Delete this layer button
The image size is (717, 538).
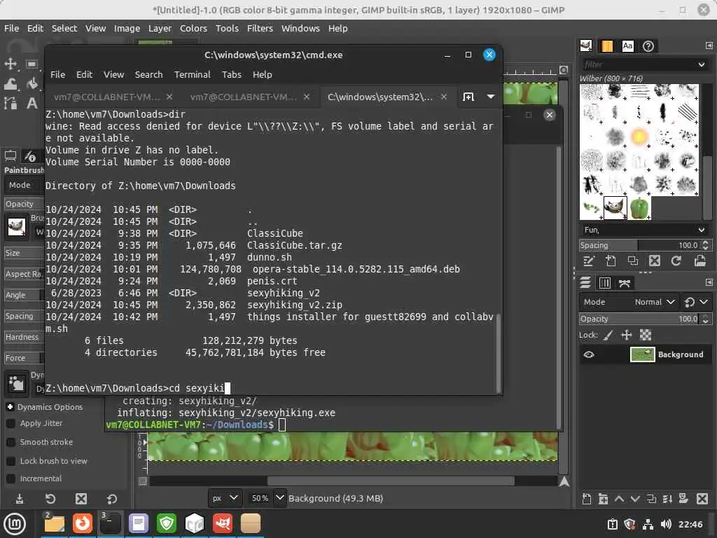[702, 499]
